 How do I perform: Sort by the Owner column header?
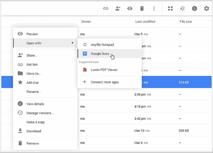pyautogui.click(x=86, y=22)
